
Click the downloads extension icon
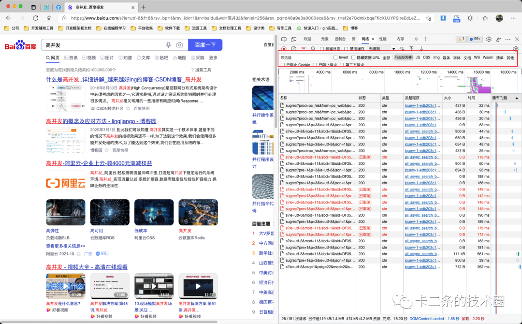click(443, 18)
